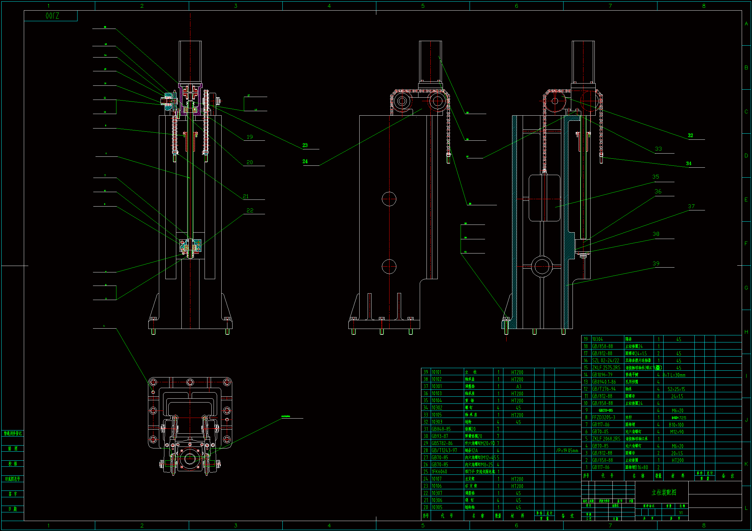The width and height of the screenshot is (752, 531).
Task: Select the SZL 02-24/22 coupling entry
Action: (606, 360)
